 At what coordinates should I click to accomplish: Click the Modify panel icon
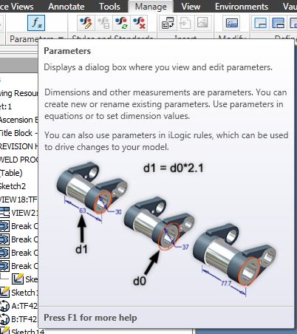tap(231, 23)
